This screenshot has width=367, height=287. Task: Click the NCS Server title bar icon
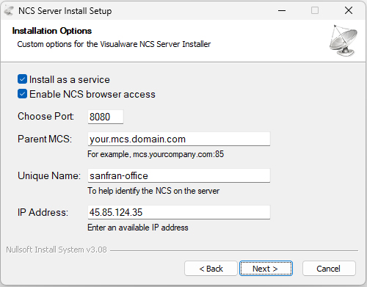[9, 11]
